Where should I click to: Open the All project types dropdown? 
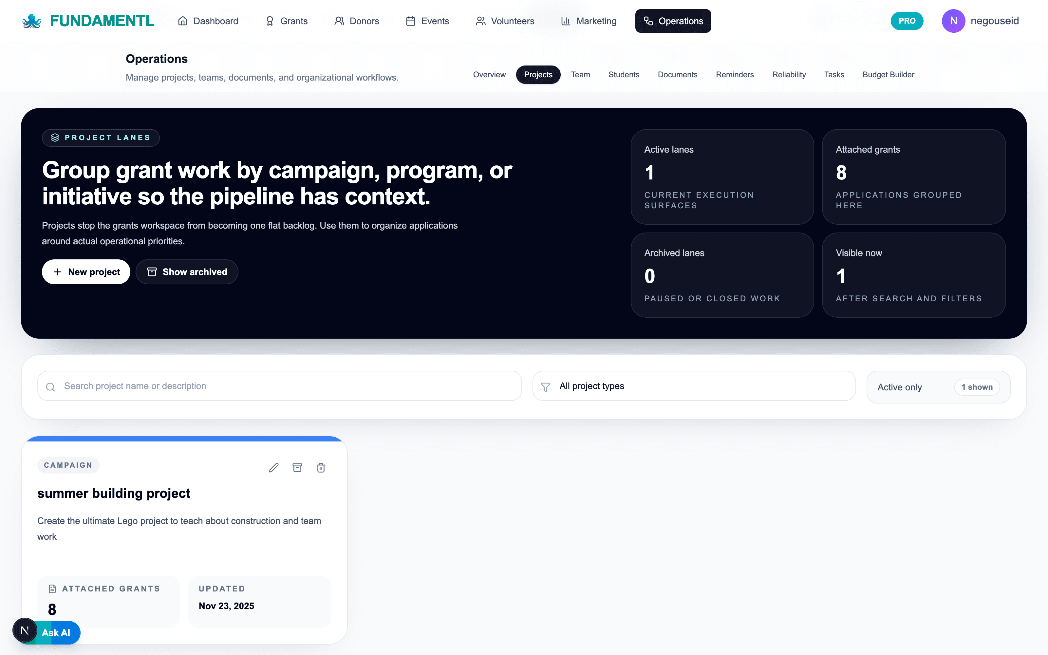coord(694,385)
